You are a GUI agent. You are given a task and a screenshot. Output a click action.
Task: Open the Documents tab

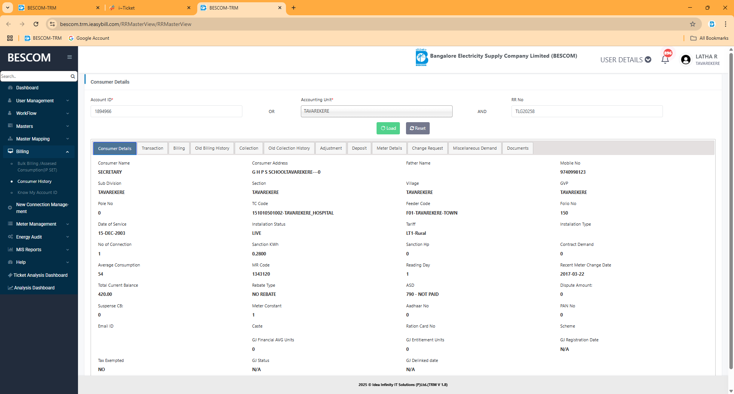(518, 148)
